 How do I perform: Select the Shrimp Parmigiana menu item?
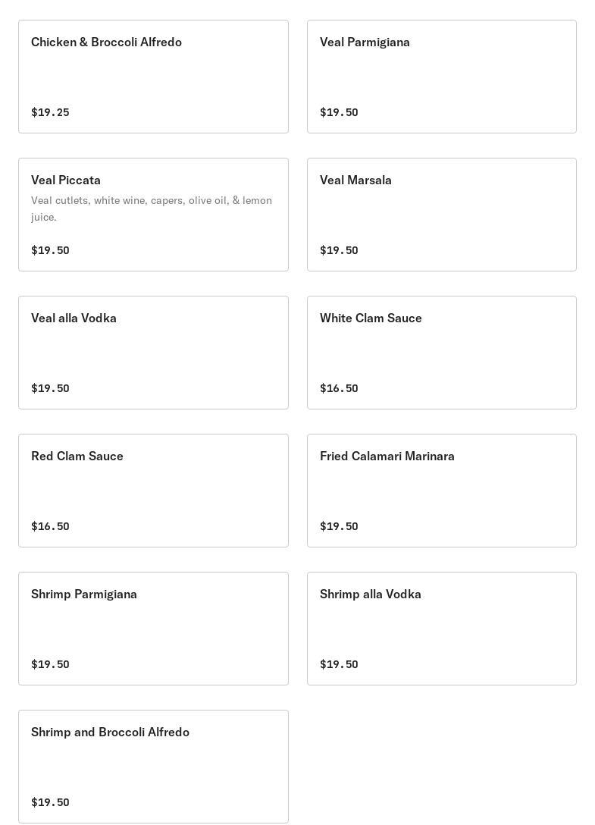tap(153, 629)
